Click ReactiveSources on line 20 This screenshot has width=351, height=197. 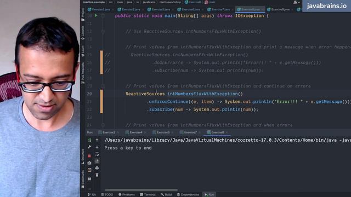(x=145, y=94)
